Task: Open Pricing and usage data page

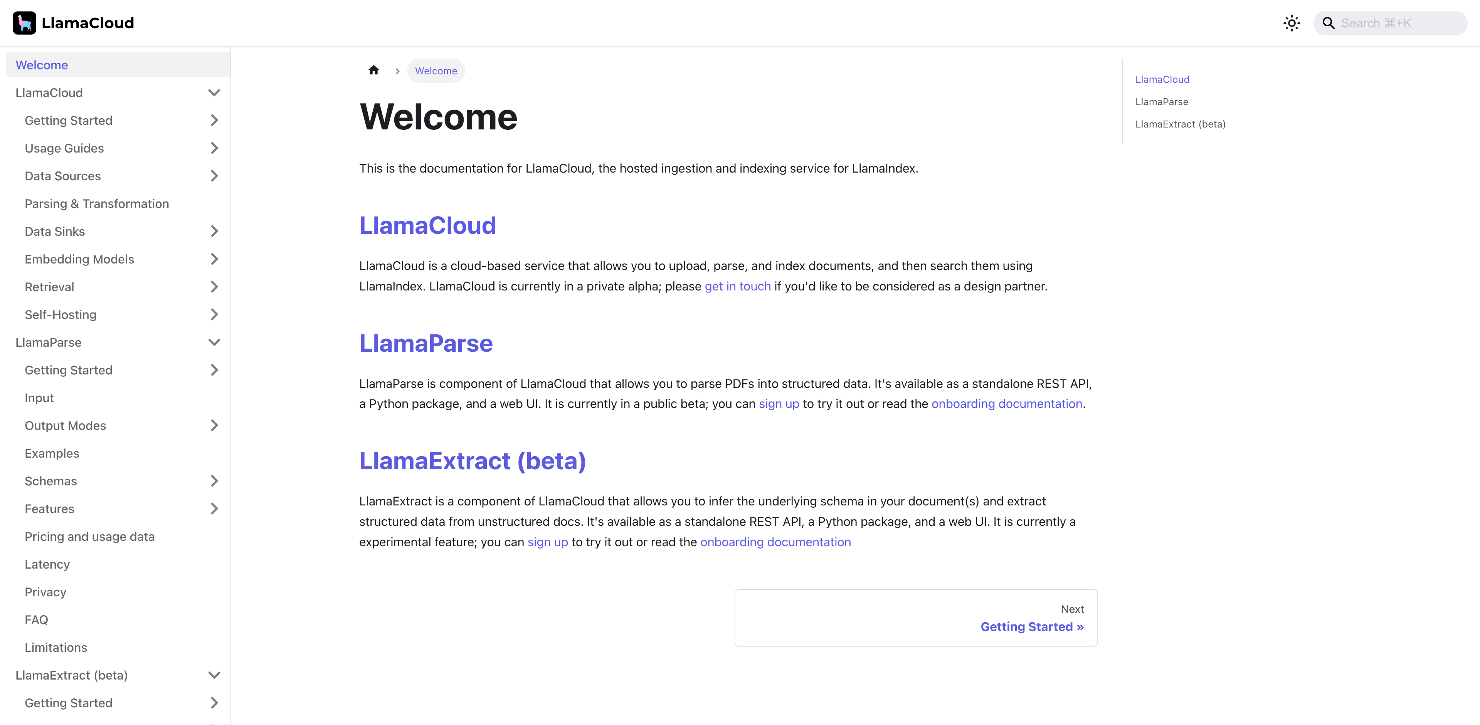Action: point(90,537)
